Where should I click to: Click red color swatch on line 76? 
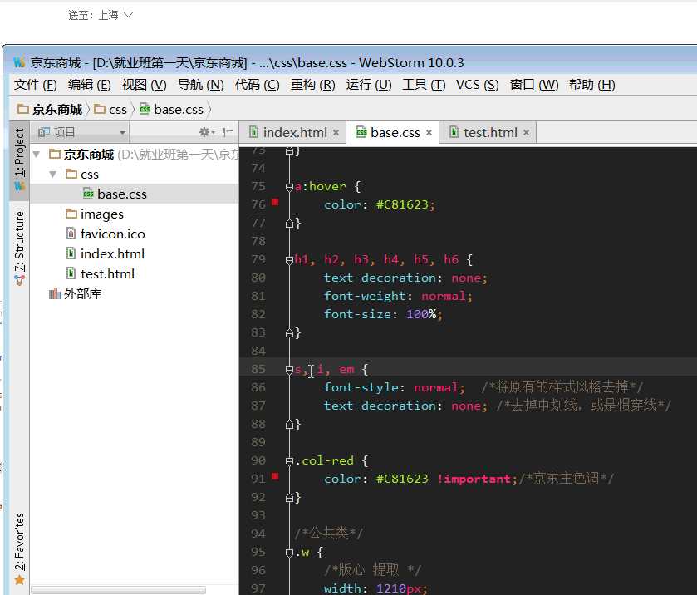(x=275, y=202)
